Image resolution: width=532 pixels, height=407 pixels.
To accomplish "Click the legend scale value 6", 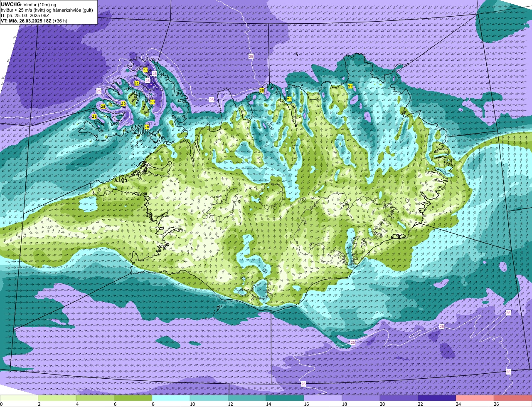I will 115,404.
